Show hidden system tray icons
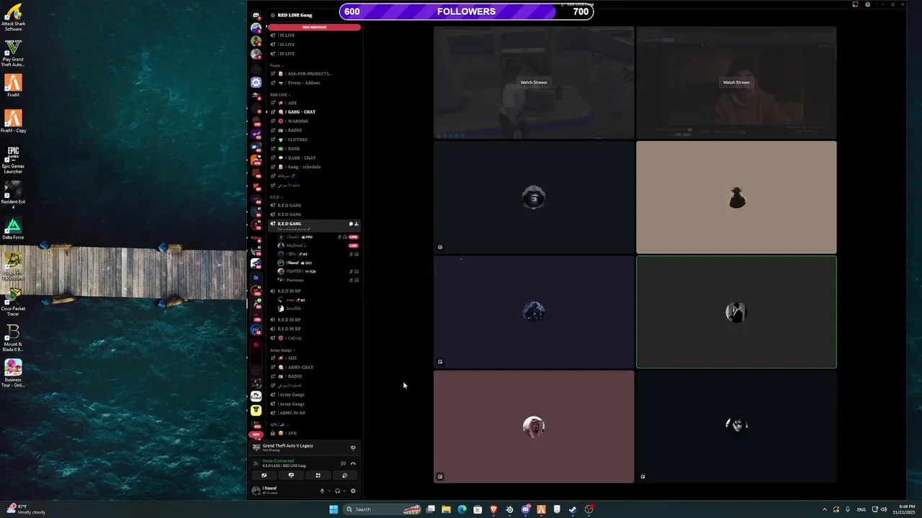This screenshot has width=922, height=518. (825, 509)
